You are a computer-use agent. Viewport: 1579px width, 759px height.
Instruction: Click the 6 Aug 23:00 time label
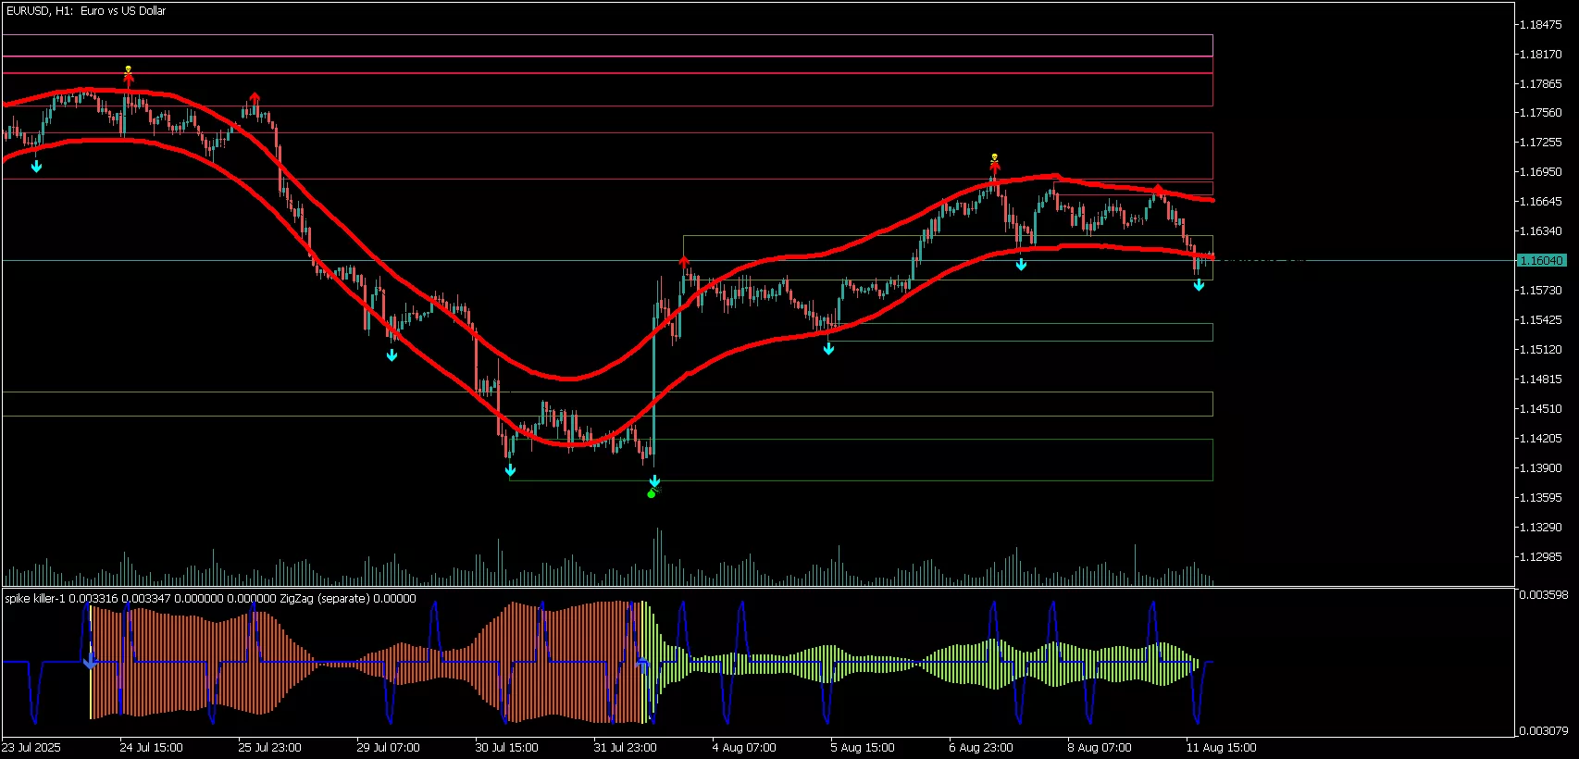(981, 748)
